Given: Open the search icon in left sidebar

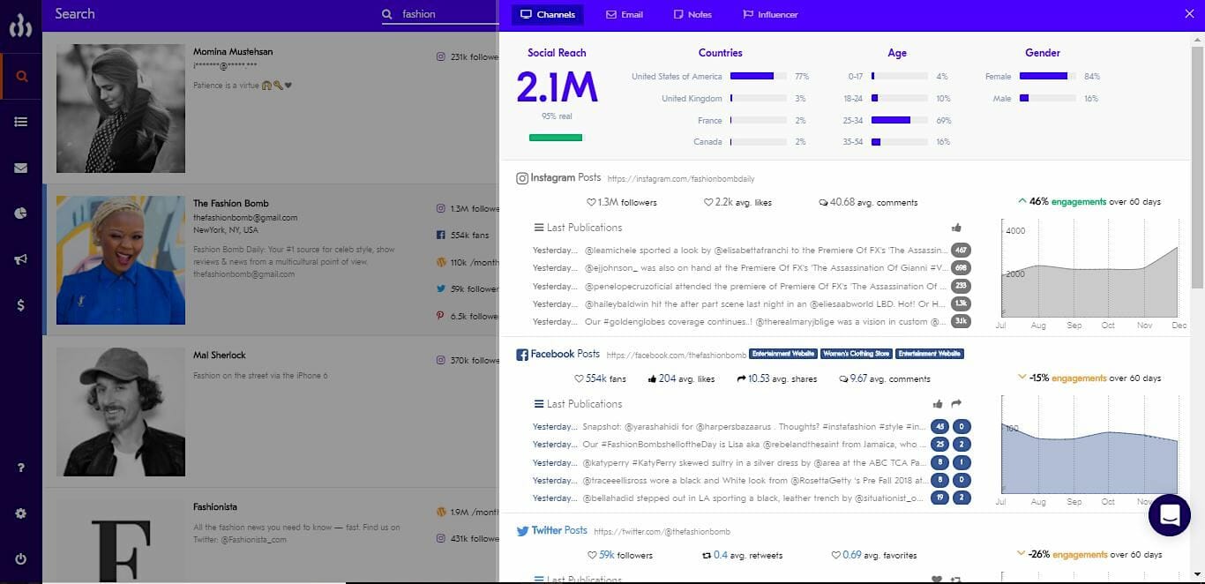Looking at the screenshot, I should tap(21, 76).
